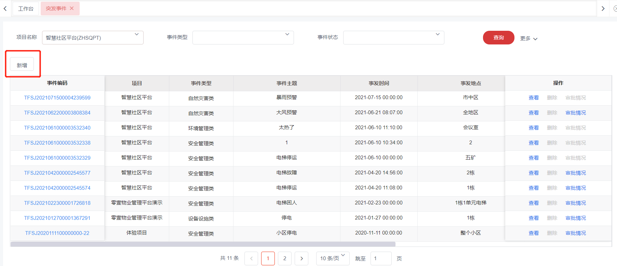Click the 设备设施类 type cell
The height and width of the screenshot is (266, 617).
click(201, 218)
